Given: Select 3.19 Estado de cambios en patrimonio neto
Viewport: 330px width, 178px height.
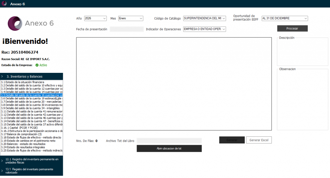Looking at the screenshot, I should (32, 141).
